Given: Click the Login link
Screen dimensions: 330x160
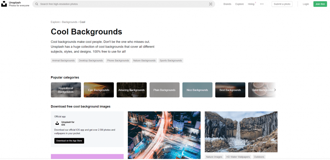Looking at the screenshot, I should coord(306,4).
